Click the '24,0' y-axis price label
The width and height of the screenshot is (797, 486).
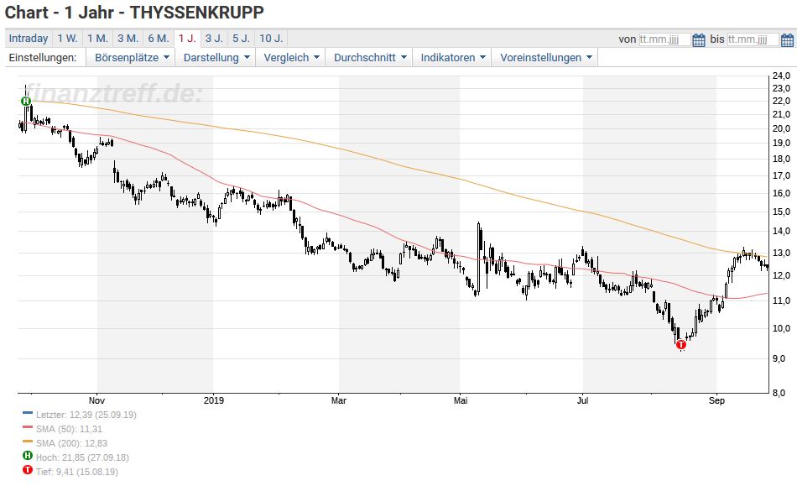click(x=781, y=76)
